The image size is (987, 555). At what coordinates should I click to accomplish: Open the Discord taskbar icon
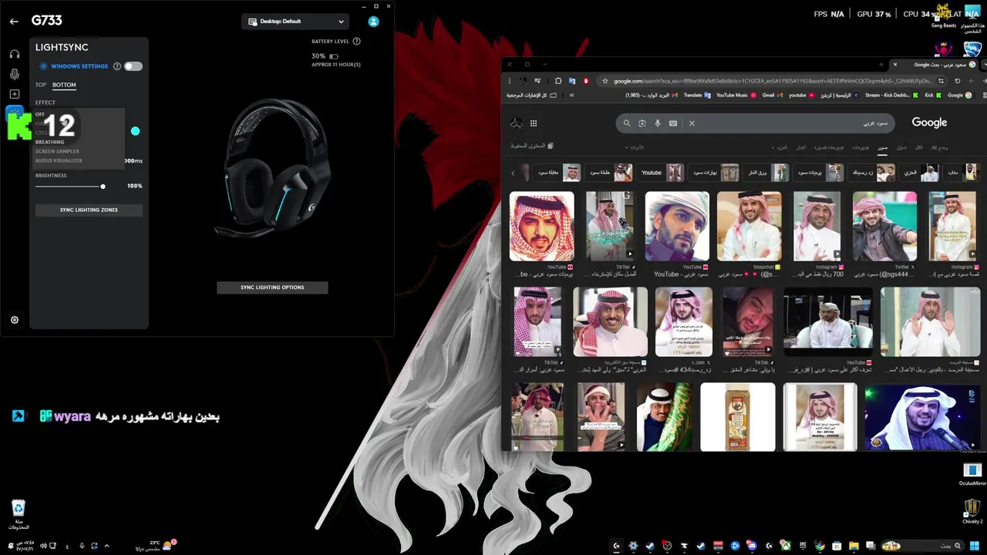click(x=752, y=546)
